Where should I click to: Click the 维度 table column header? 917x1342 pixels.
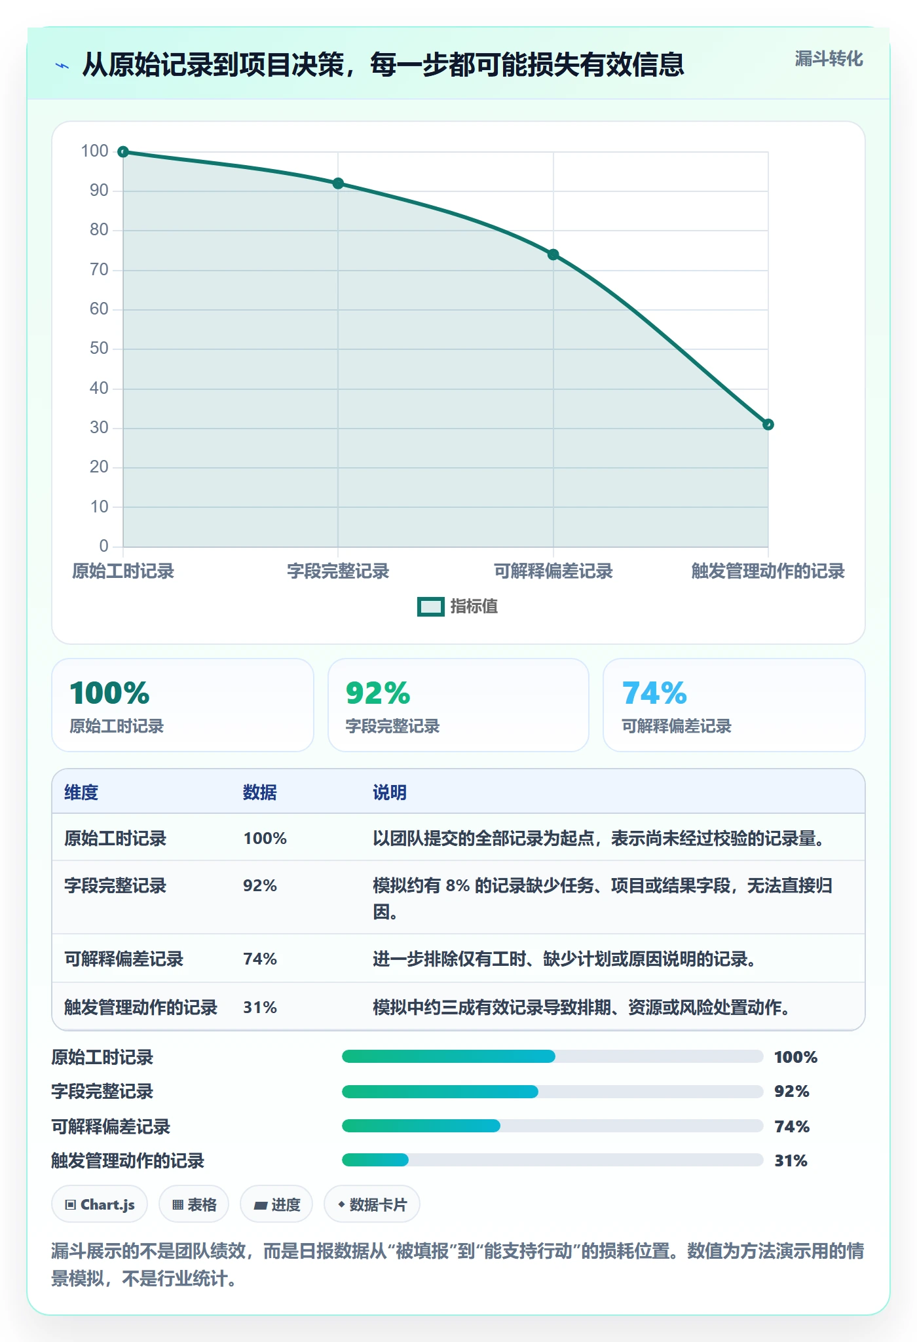click(x=81, y=792)
